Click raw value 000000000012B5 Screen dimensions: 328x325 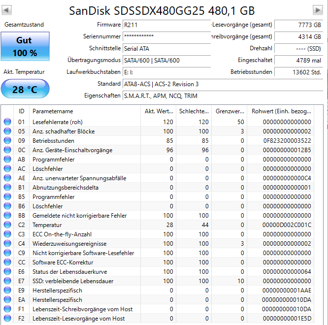click(287, 150)
